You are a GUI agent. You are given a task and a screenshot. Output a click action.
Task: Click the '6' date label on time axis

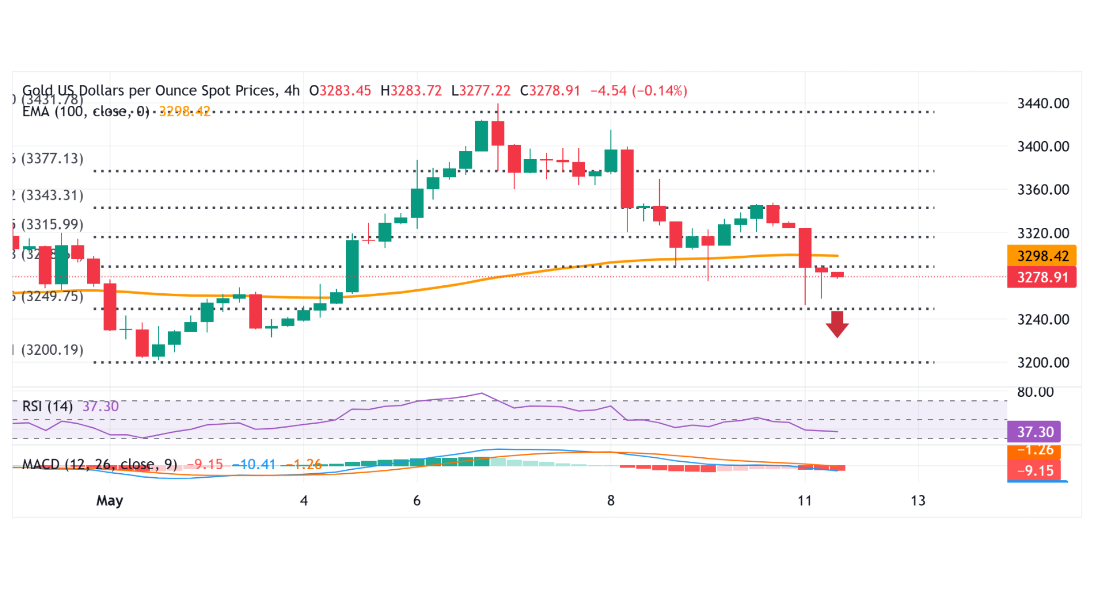coord(417,501)
